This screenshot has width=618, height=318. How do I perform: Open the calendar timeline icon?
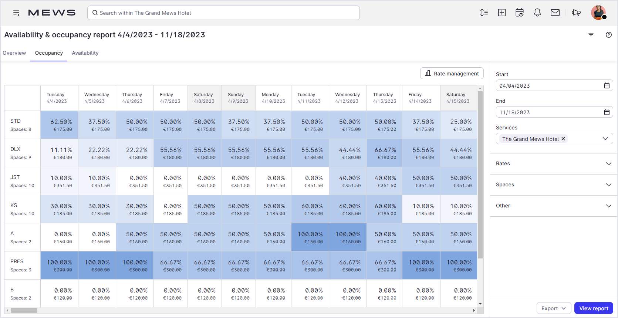click(x=520, y=13)
